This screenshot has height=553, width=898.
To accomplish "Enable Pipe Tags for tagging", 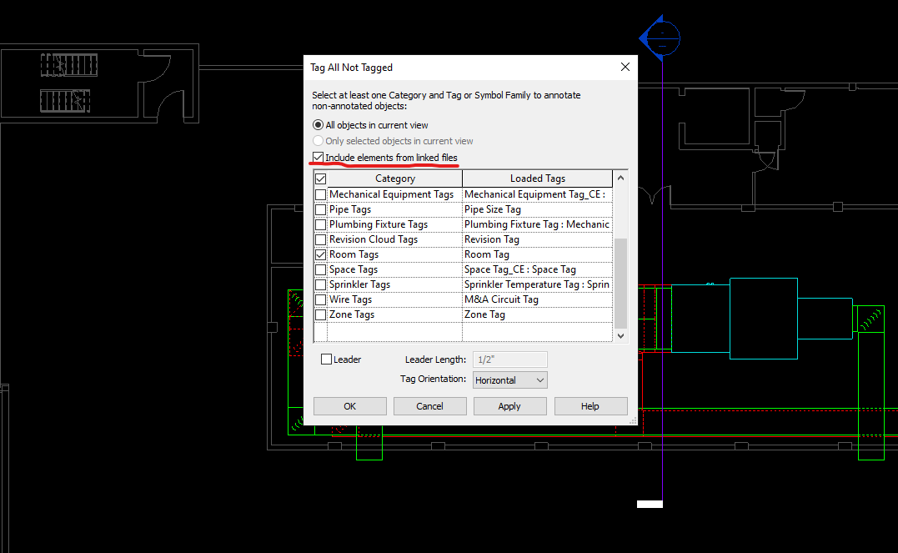I will [321, 209].
